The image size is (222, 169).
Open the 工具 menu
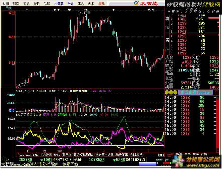pyautogui.click(x=81, y=4)
